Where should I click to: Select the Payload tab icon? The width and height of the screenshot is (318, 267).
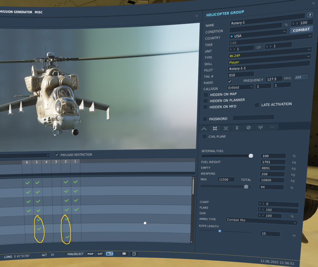[215, 128]
